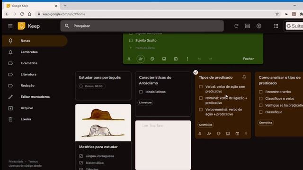Screen dimensions: 303x170
Task: Open the white drawing note
Action: 163,145
